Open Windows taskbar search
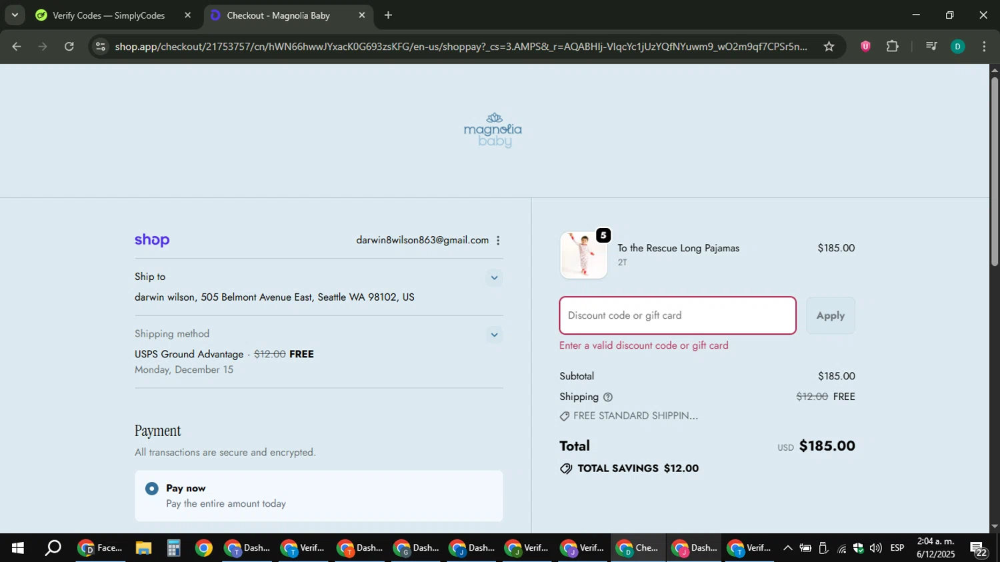1000x562 pixels. point(53,548)
